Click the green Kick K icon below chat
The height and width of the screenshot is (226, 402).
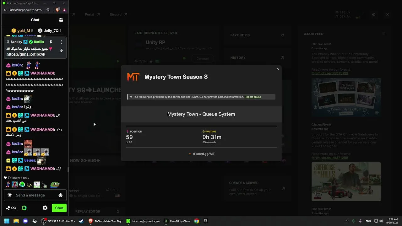[24, 208]
